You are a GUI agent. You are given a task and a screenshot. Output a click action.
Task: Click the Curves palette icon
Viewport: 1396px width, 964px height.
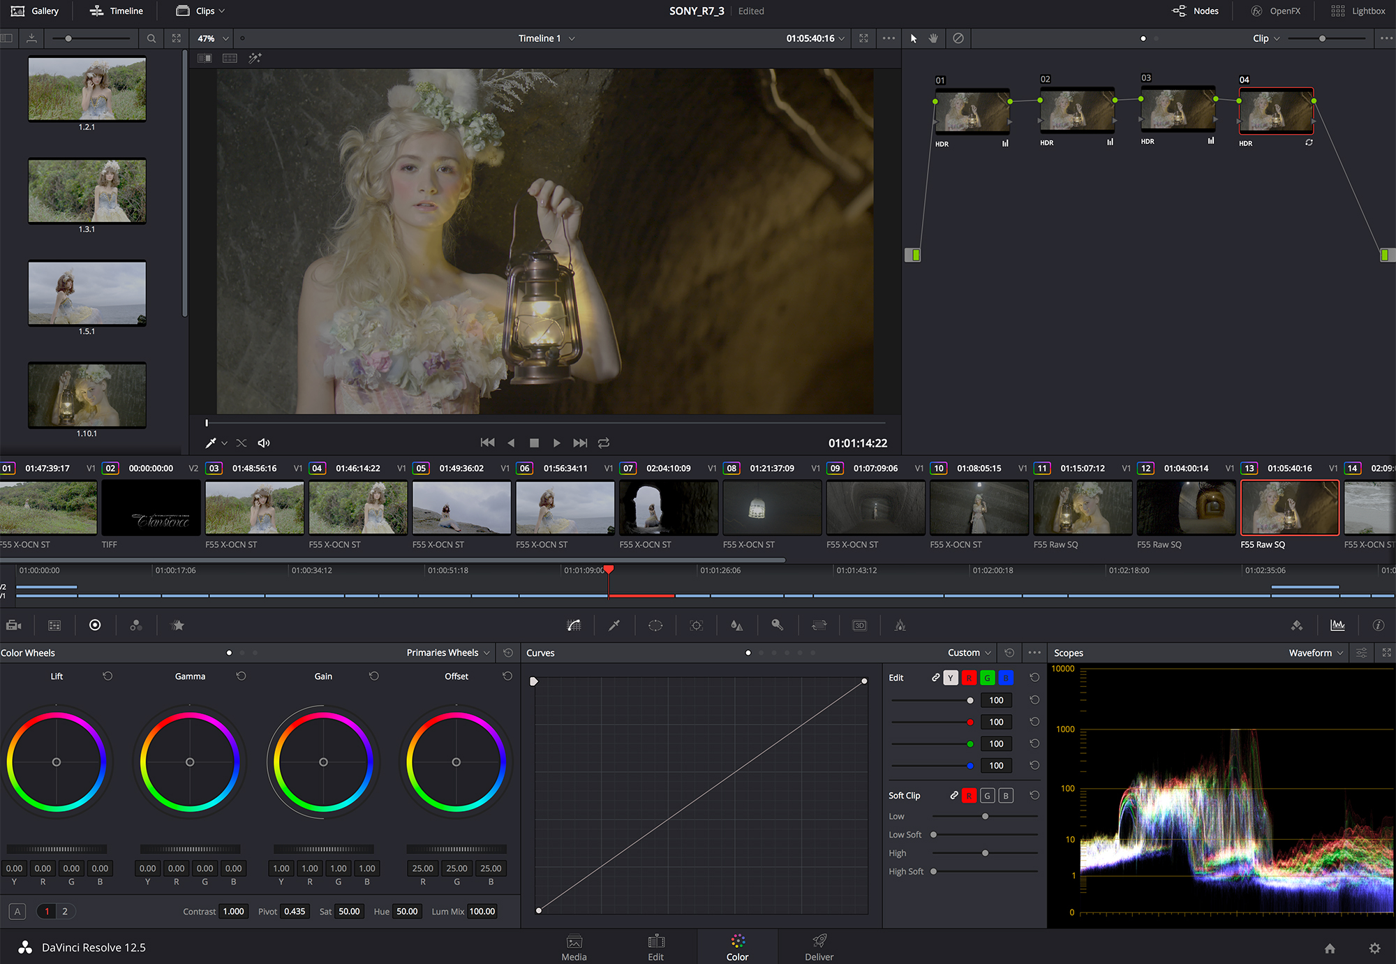tap(574, 625)
